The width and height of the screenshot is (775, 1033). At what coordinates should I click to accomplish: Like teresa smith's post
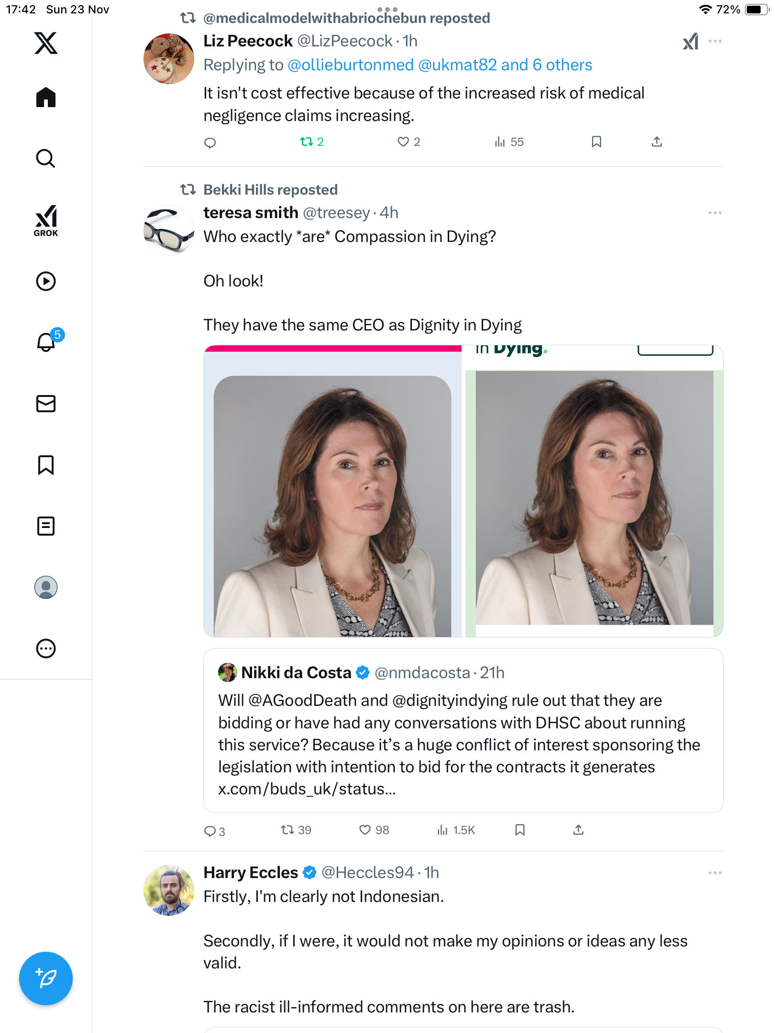click(x=365, y=830)
